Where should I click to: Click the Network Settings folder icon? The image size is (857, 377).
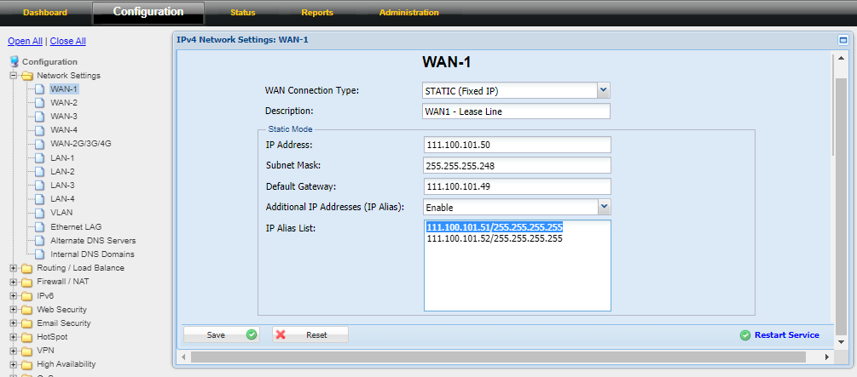click(27, 76)
